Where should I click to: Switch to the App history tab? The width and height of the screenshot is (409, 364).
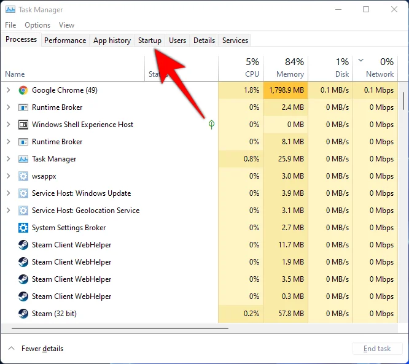pos(112,41)
